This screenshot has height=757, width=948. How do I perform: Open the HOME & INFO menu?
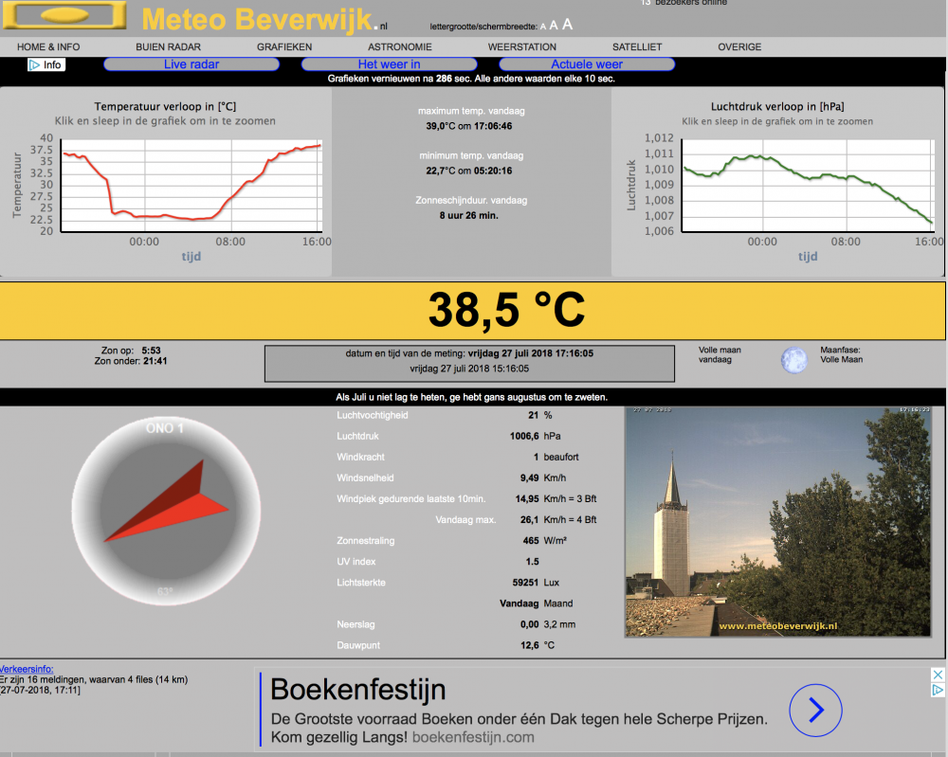[x=48, y=47]
